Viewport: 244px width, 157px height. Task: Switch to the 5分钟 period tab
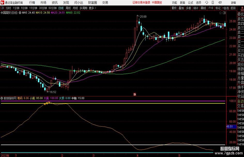[x=24, y=8]
